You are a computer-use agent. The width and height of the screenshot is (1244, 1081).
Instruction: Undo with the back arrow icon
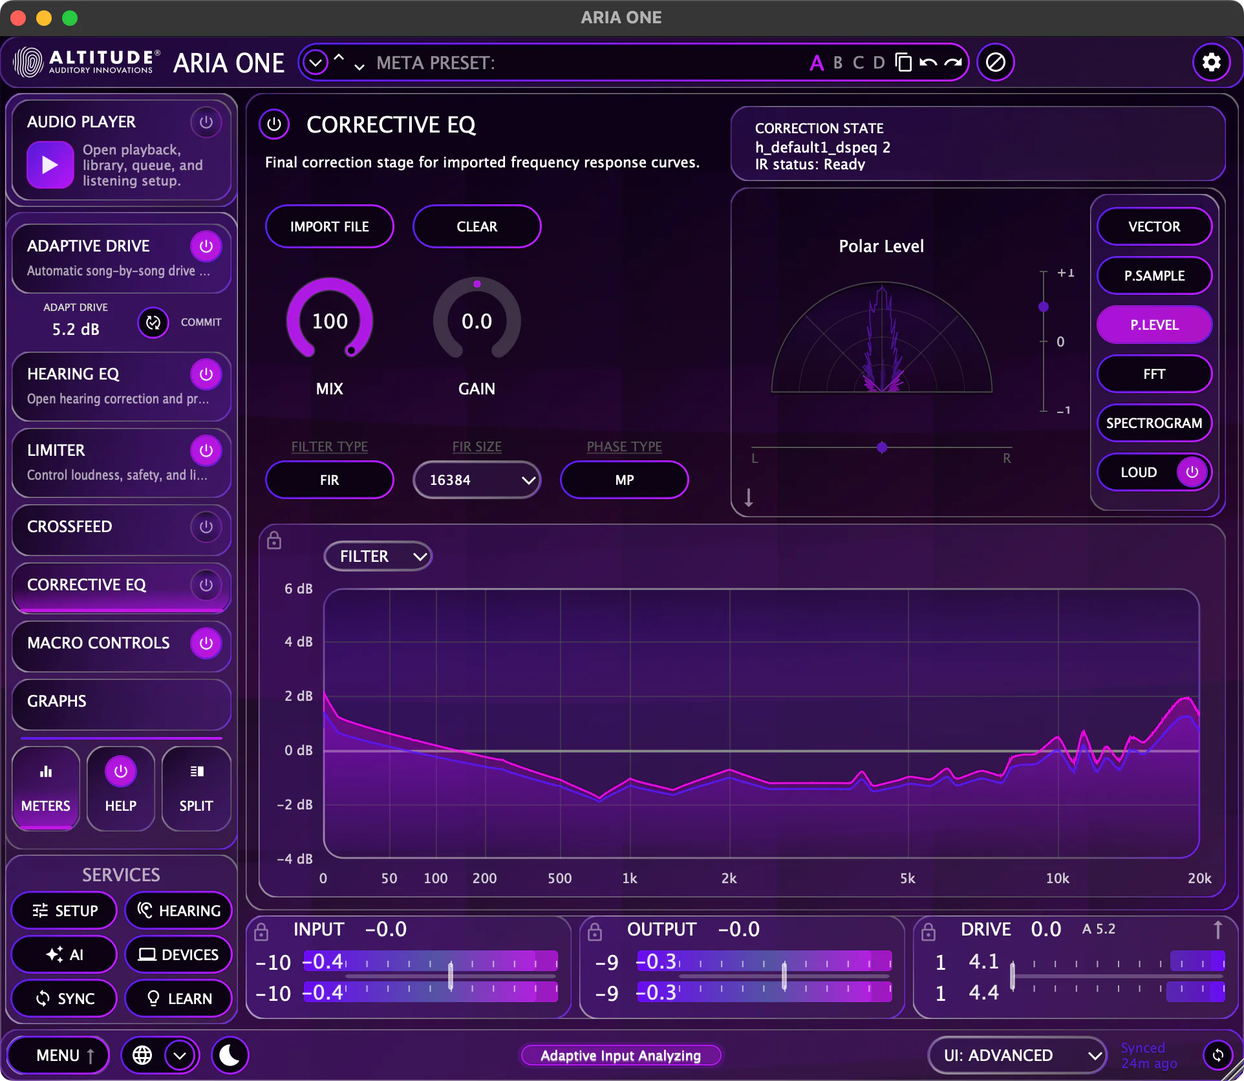coord(928,63)
